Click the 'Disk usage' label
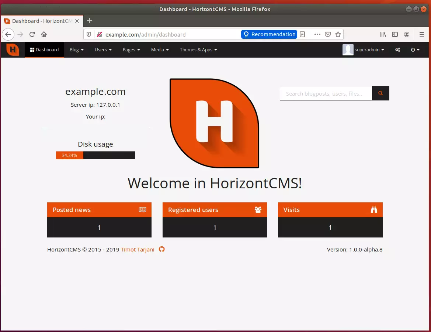 pos(95,144)
